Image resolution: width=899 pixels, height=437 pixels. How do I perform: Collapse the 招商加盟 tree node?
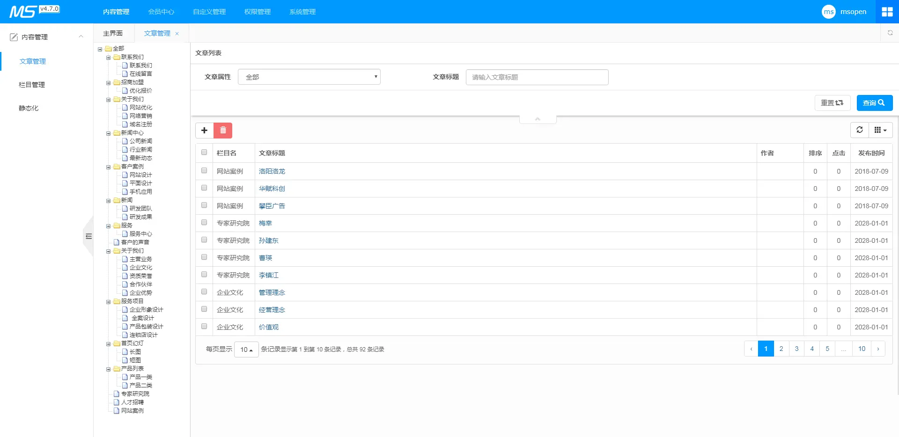108,83
